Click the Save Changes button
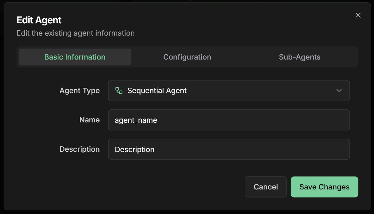Screen dimensions: 374x214 point(324,187)
